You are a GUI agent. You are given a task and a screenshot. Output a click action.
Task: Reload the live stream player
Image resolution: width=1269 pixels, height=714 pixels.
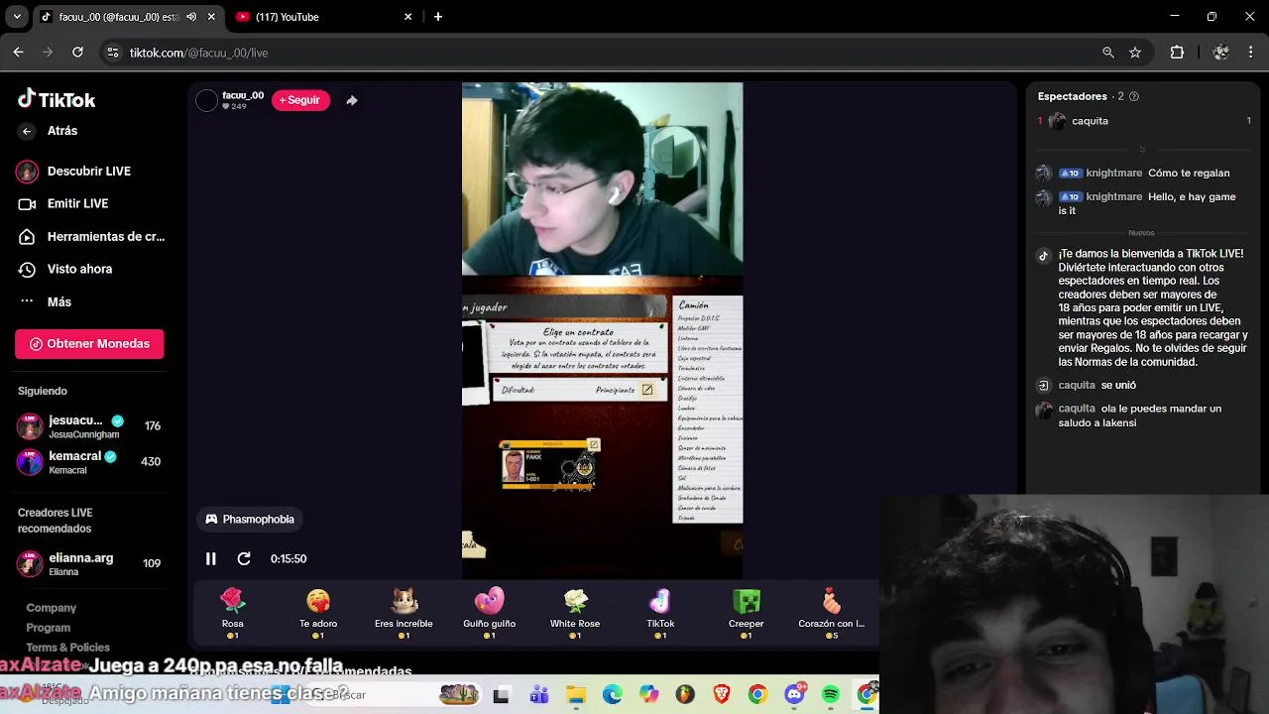click(x=244, y=559)
